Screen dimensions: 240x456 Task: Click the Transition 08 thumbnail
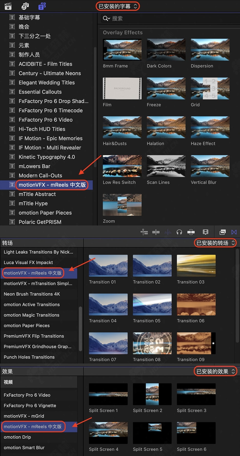pyautogui.click(x=152, y=343)
